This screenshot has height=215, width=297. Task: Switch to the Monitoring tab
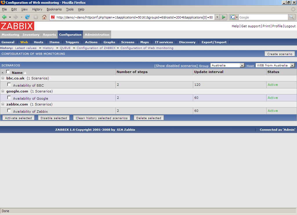click(10, 35)
